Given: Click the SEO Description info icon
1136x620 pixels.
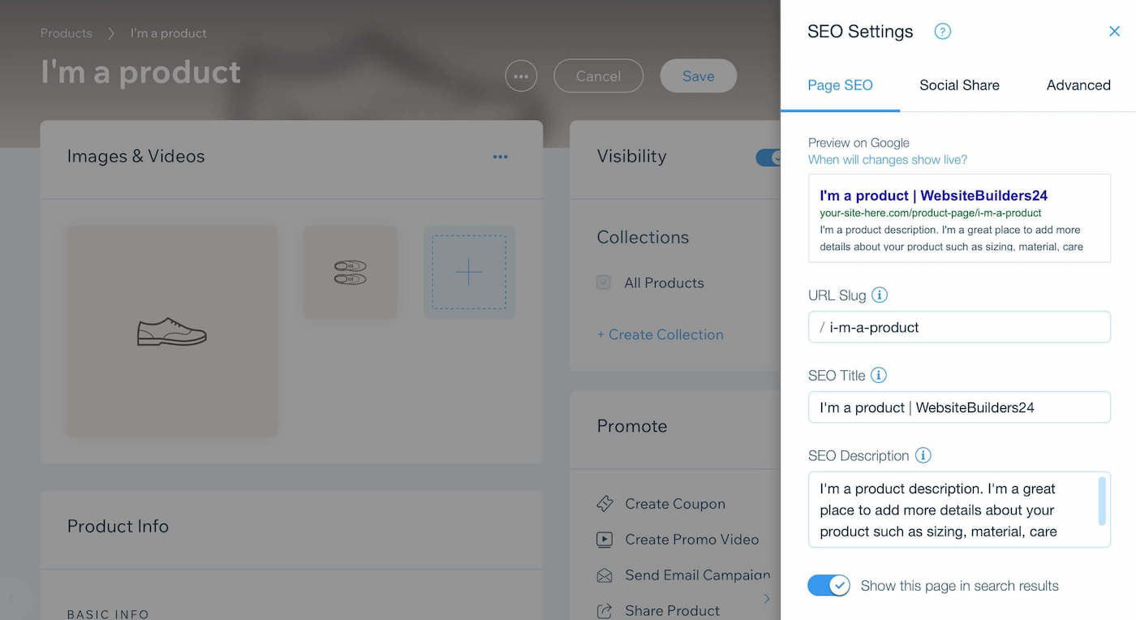Looking at the screenshot, I should pos(923,455).
